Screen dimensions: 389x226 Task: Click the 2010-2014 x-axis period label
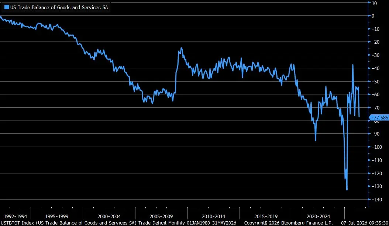point(213,216)
